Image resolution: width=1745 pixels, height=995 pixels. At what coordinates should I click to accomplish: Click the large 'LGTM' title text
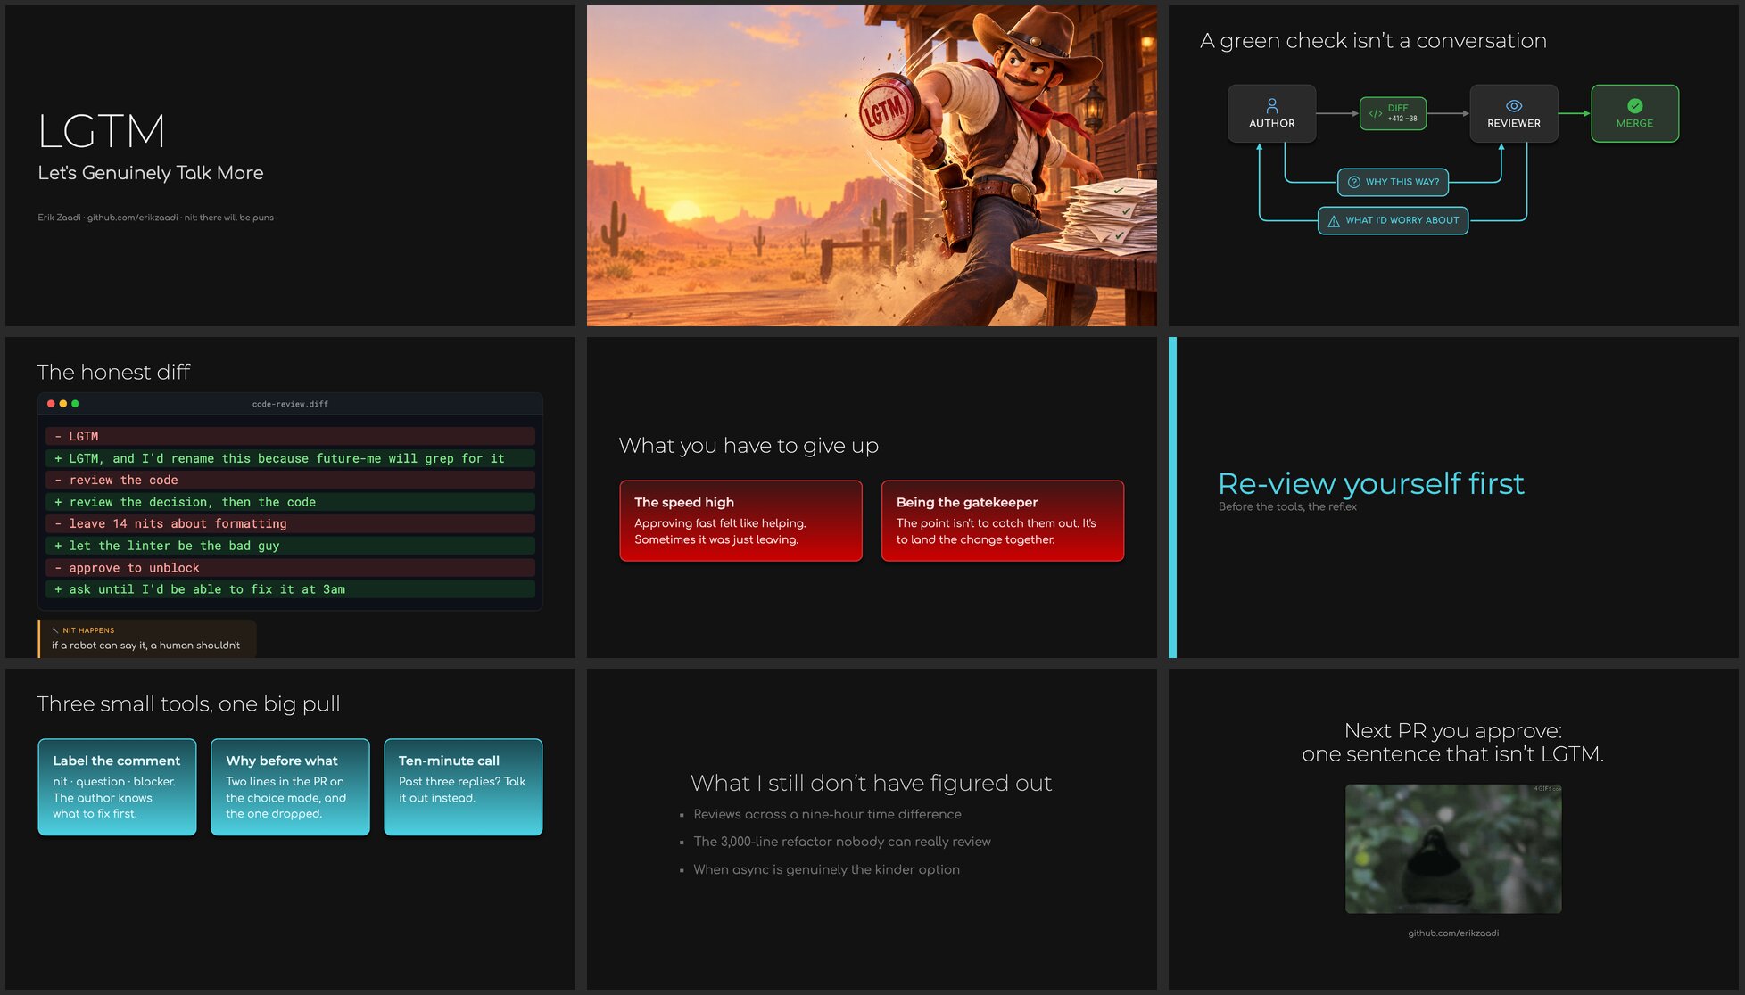[102, 132]
